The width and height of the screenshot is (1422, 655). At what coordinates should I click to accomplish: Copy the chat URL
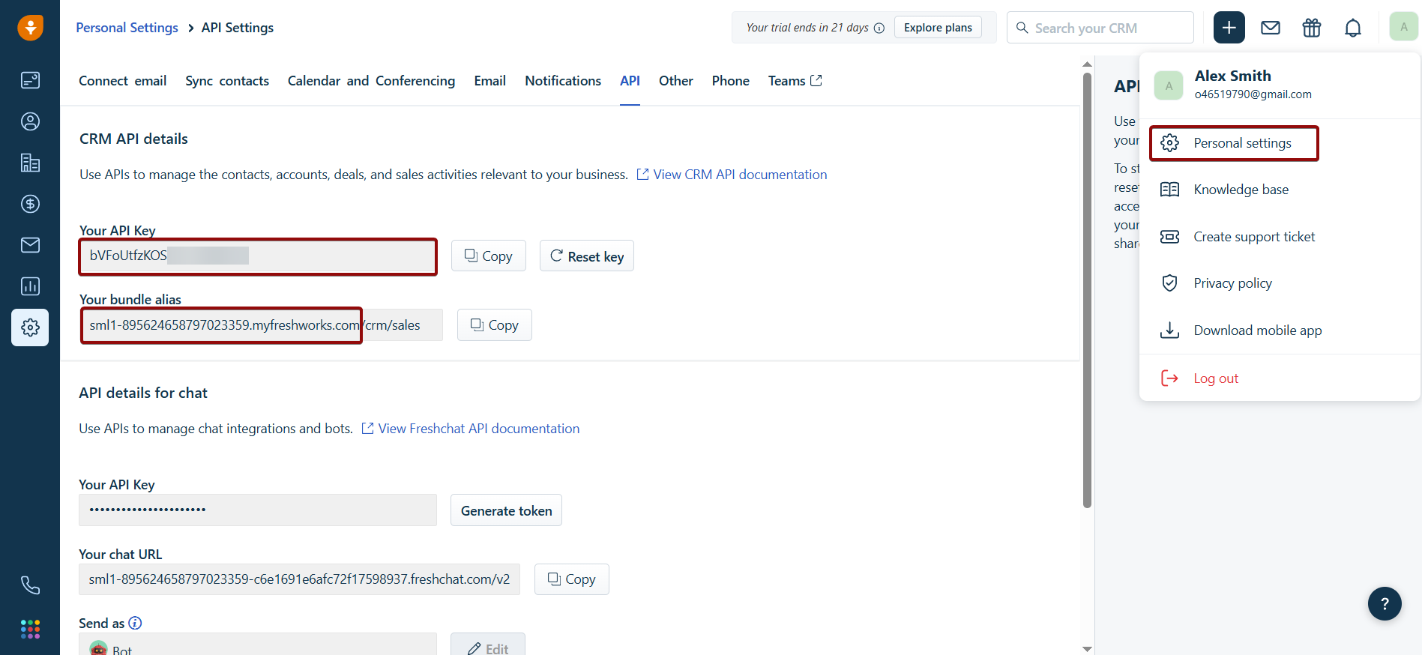point(571,579)
